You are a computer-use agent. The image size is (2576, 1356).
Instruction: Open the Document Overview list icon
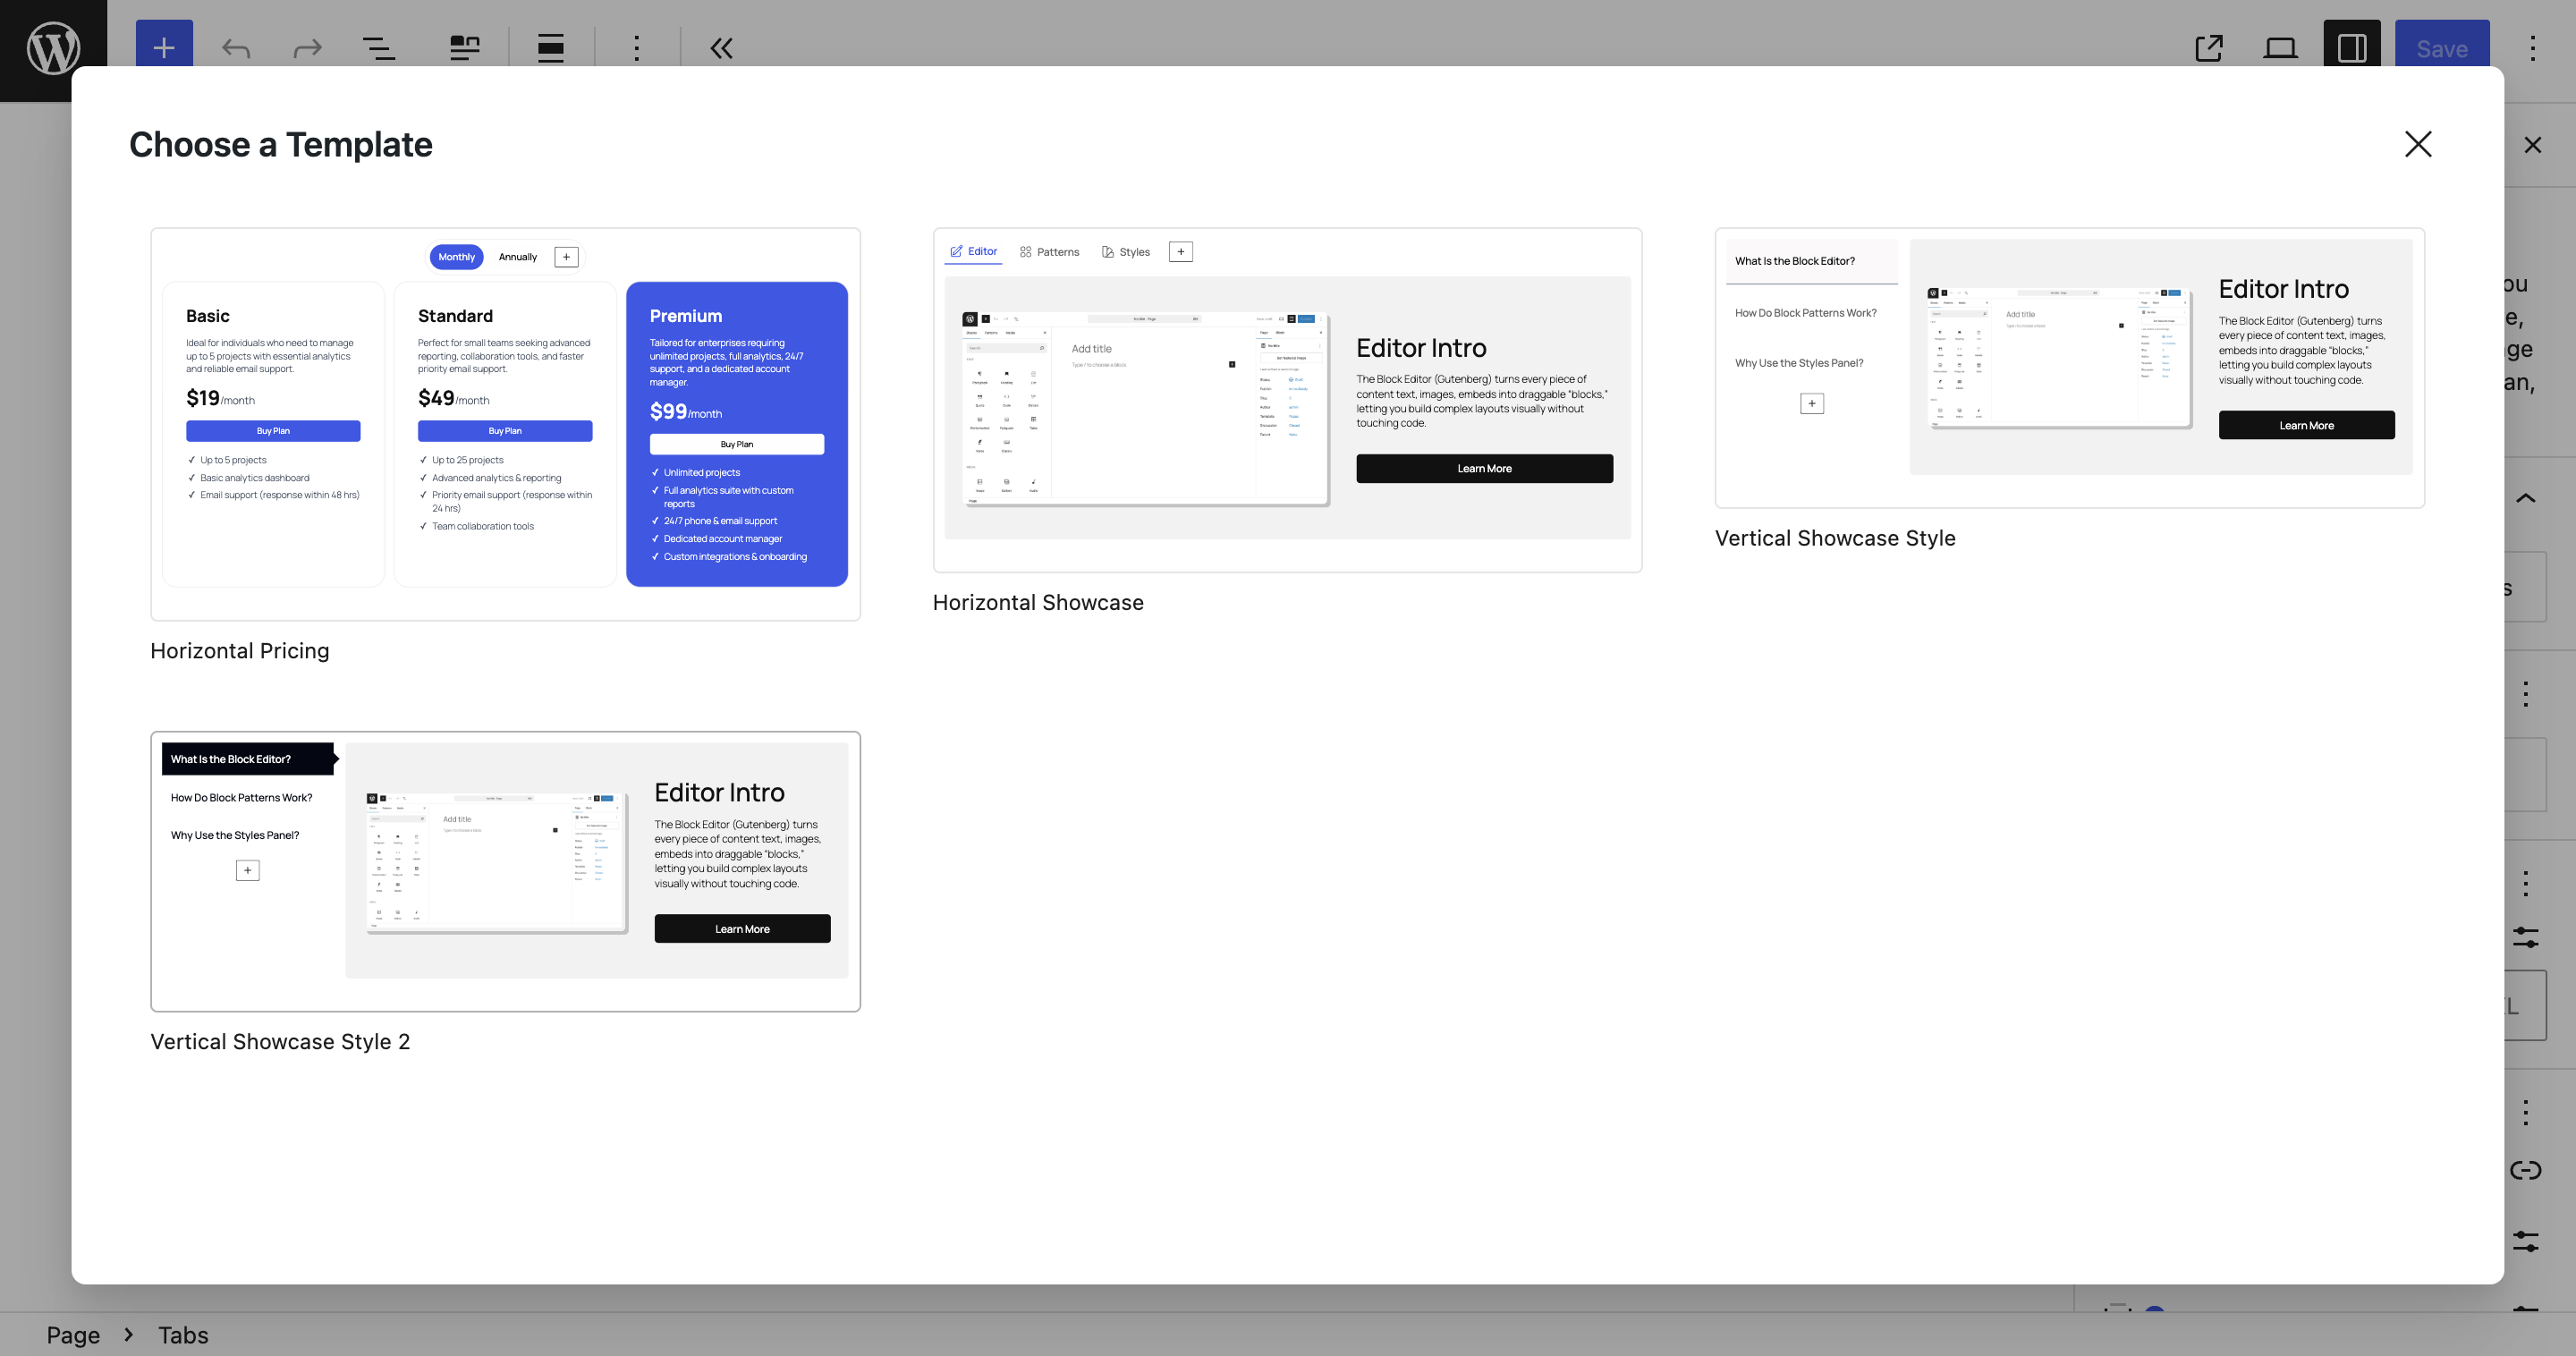click(x=378, y=48)
